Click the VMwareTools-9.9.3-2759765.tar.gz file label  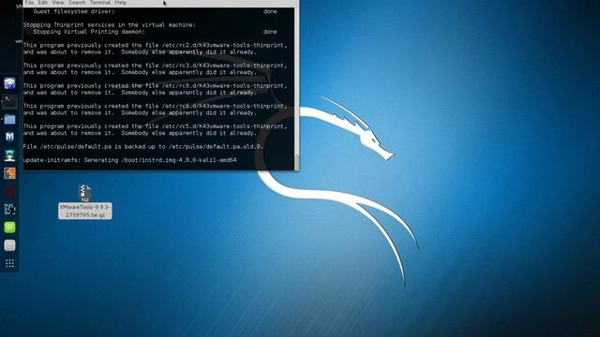[85, 211]
